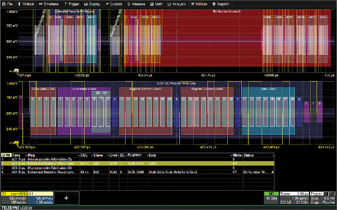Open the Vertical menu

click(x=26, y=4)
